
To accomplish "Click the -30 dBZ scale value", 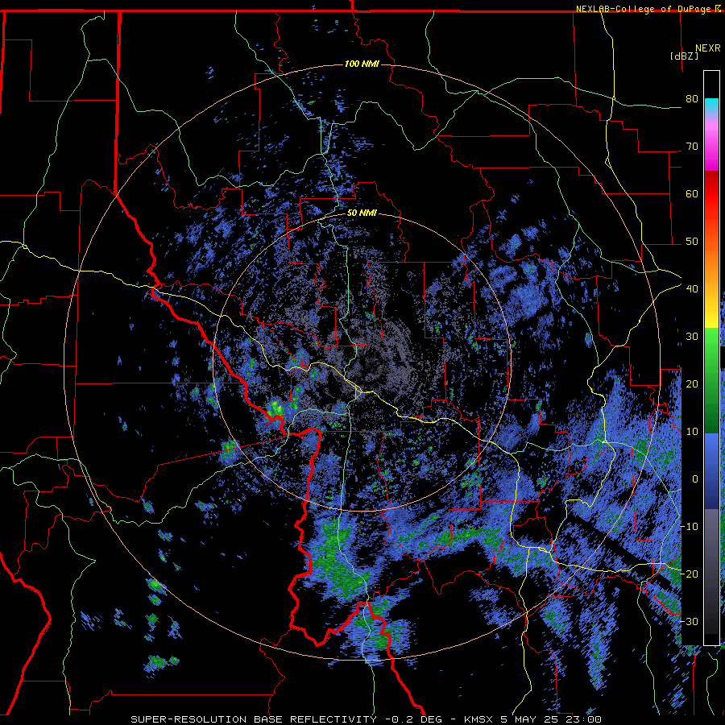I will click(x=689, y=621).
